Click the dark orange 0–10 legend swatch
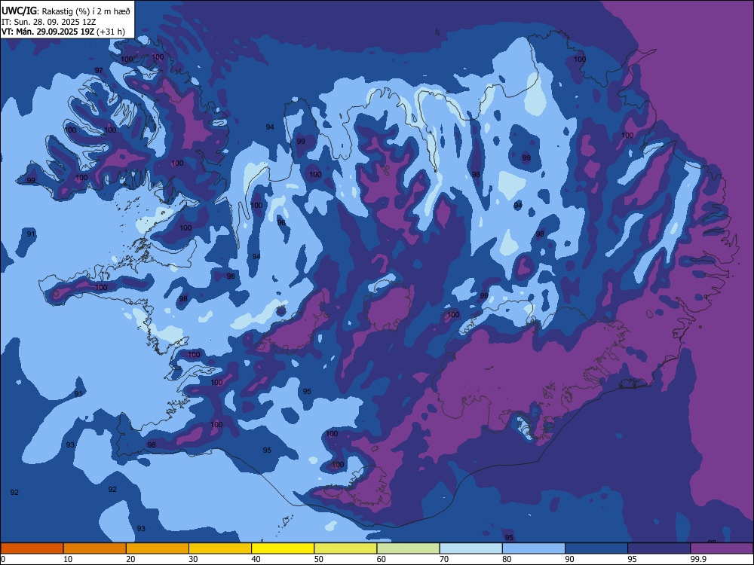Viewport: 754px width, 565px height. [32, 548]
